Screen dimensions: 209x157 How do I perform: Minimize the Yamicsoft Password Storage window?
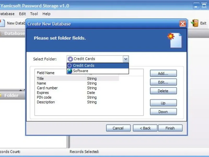click(196, 6)
